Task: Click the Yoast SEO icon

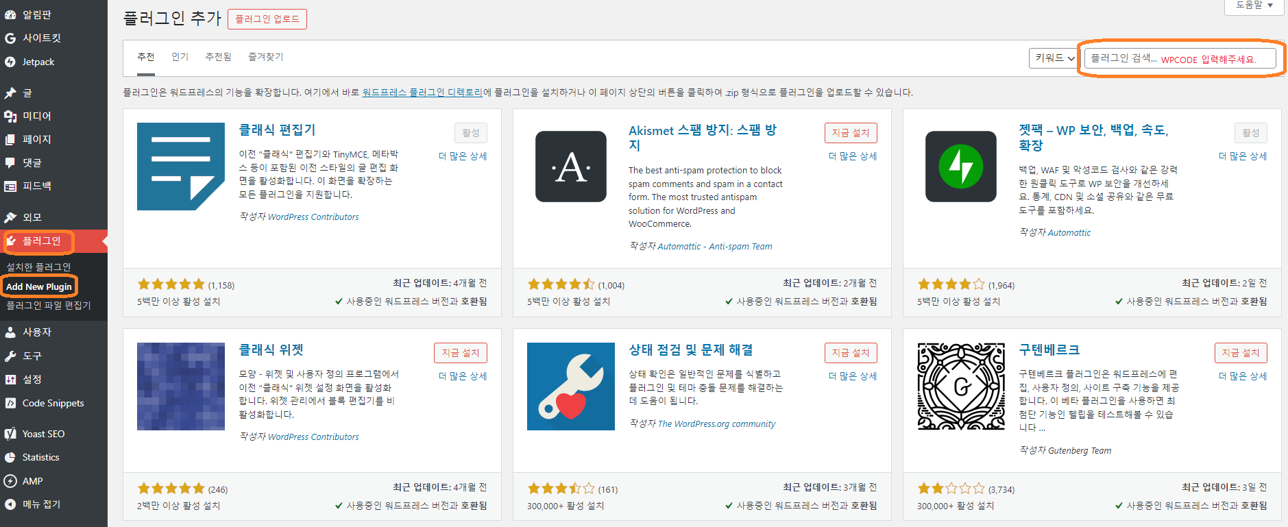Action: click(10, 434)
